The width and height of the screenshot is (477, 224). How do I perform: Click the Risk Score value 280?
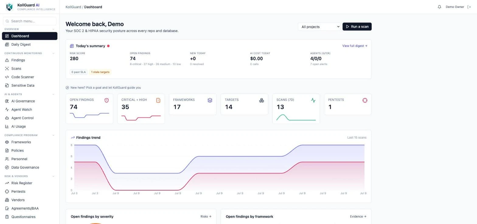click(x=74, y=59)
